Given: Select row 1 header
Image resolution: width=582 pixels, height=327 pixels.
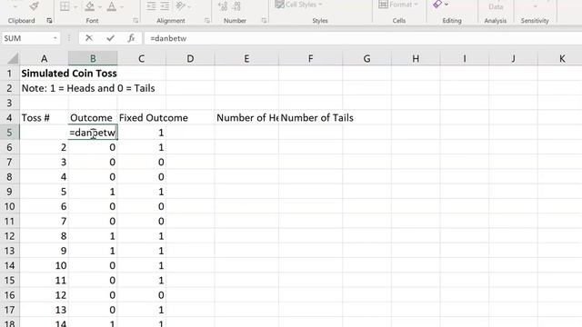Looking at the screenshot, I should [x=9, y=74].
